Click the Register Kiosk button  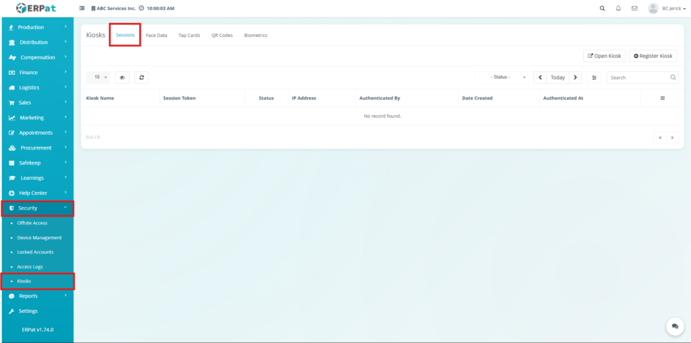(x=653, y=56)
